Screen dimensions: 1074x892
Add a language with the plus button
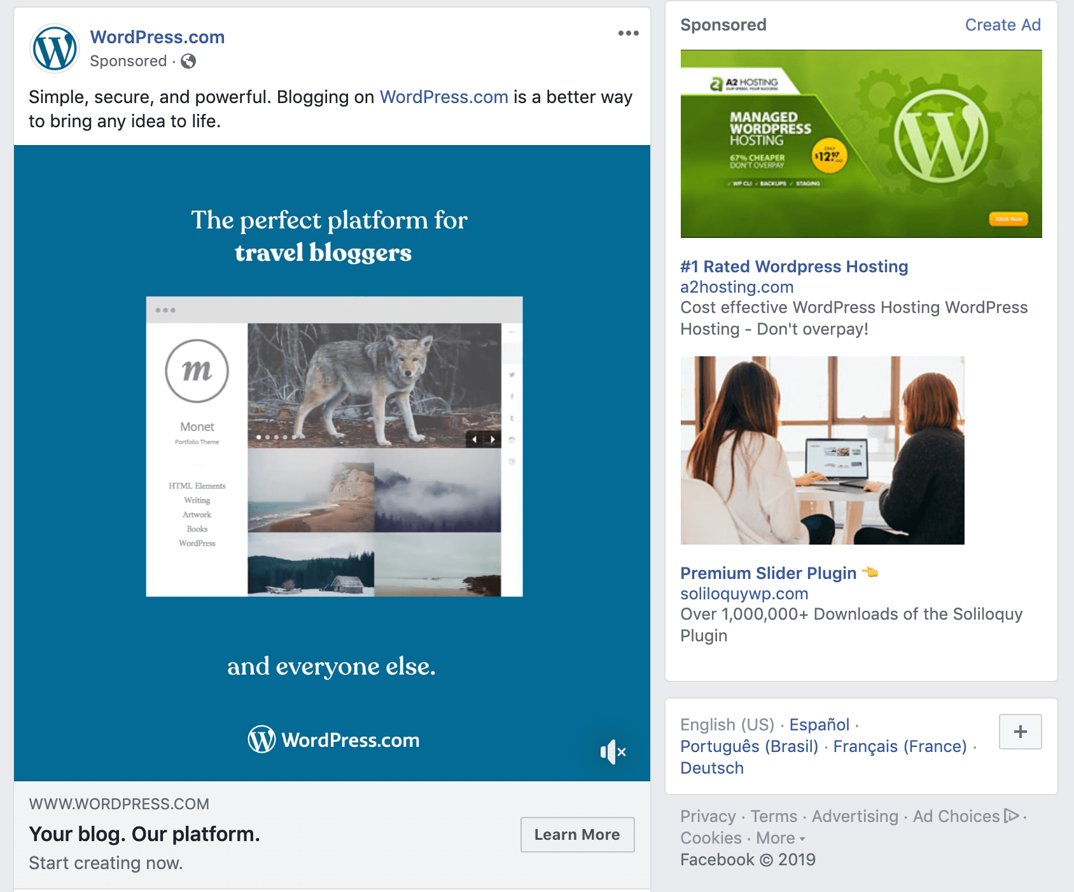pos(1021,732)
